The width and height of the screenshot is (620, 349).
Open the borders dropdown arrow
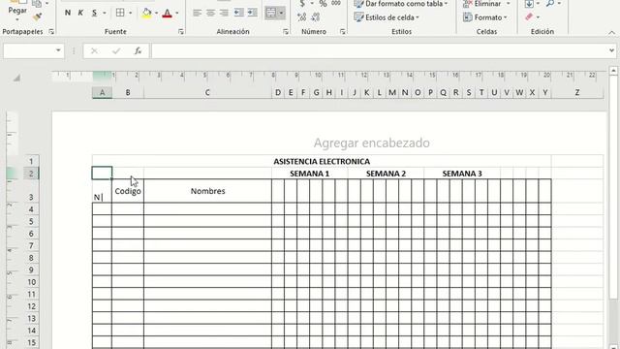pyautogui.click(x=130, y=13)
